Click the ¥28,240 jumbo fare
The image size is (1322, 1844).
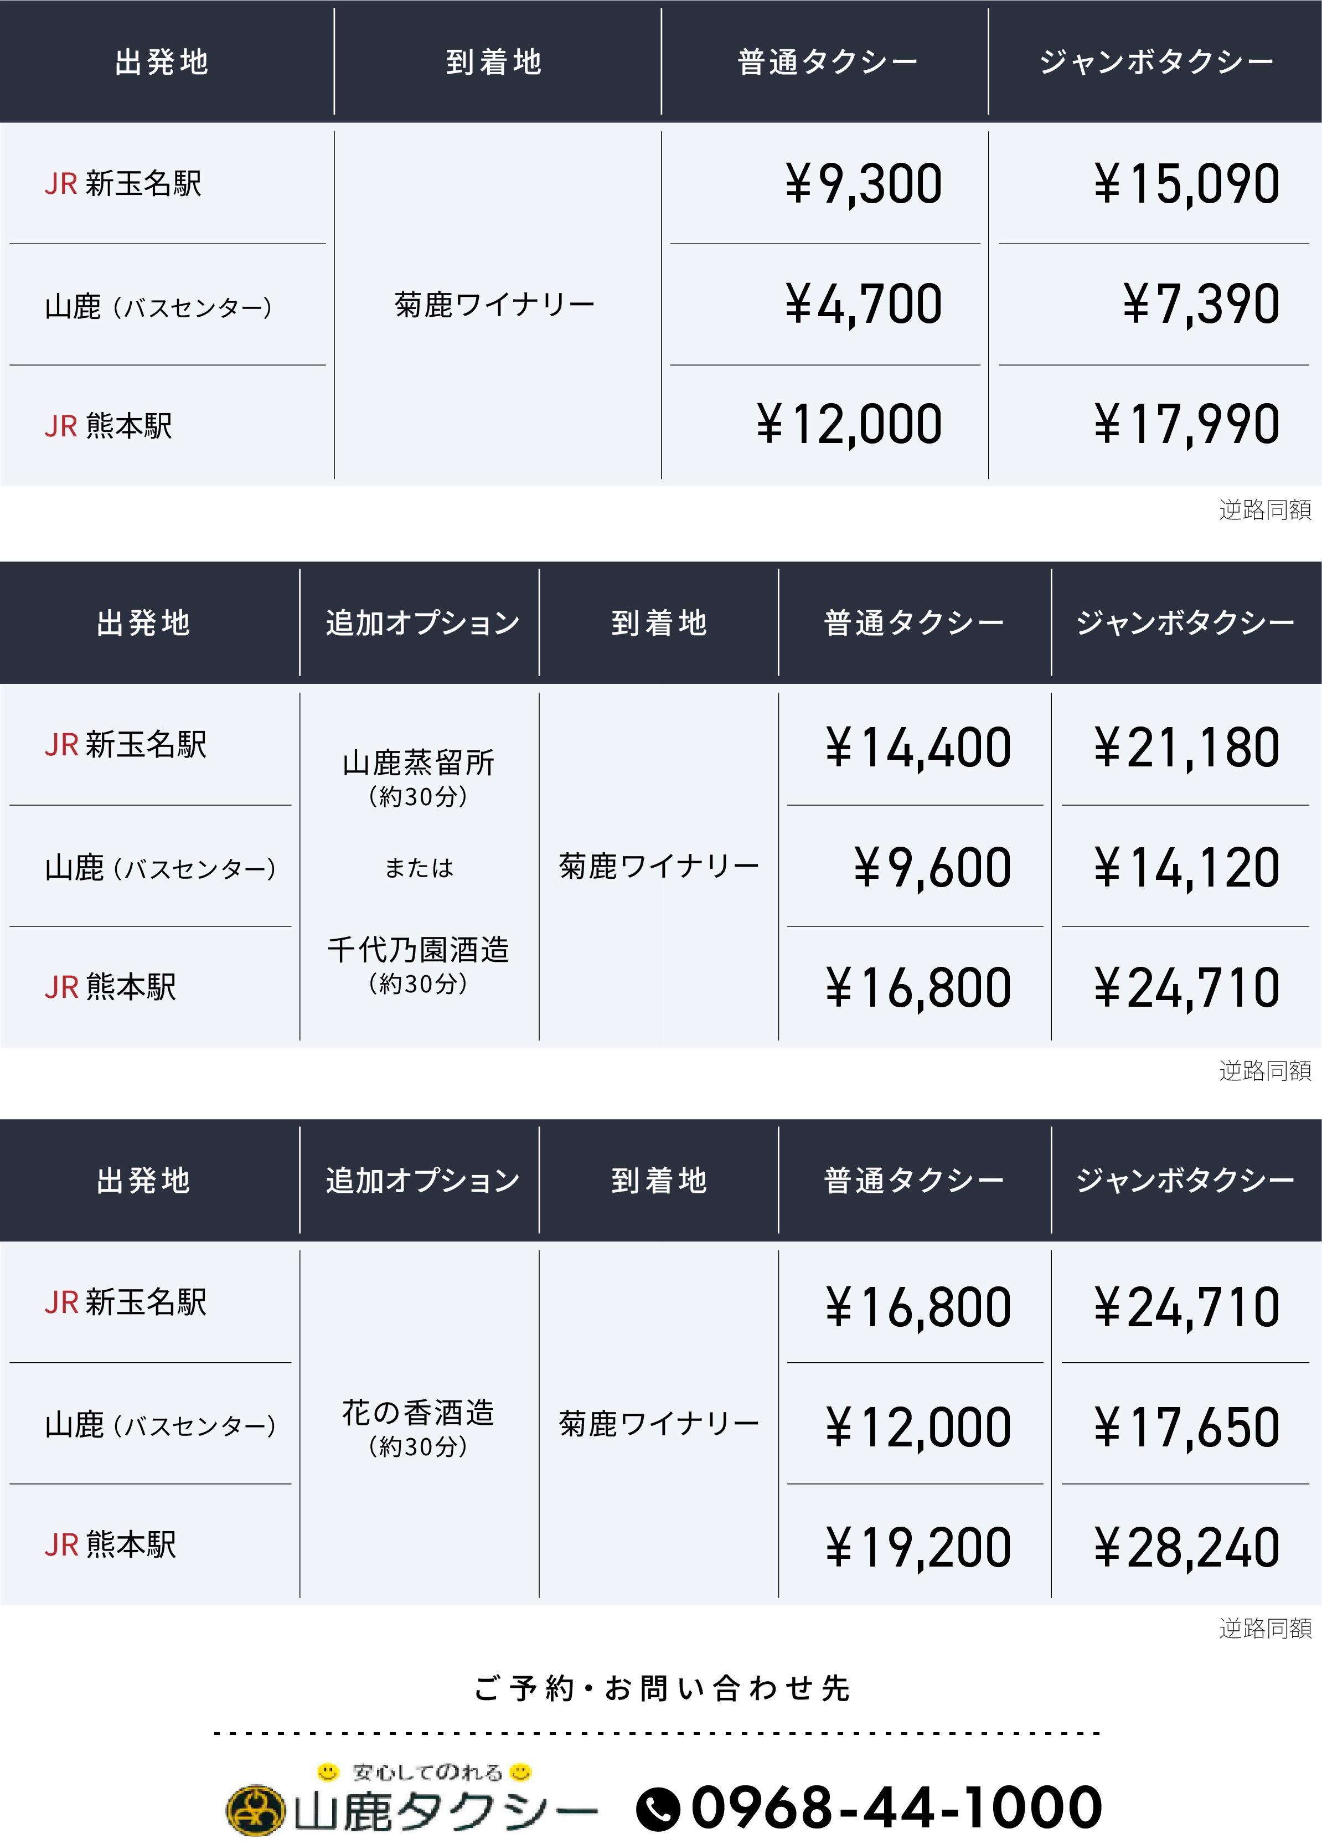pos(1186,1547)
